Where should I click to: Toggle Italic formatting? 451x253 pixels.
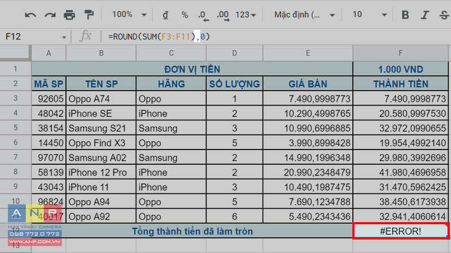[x=425, y=15]
